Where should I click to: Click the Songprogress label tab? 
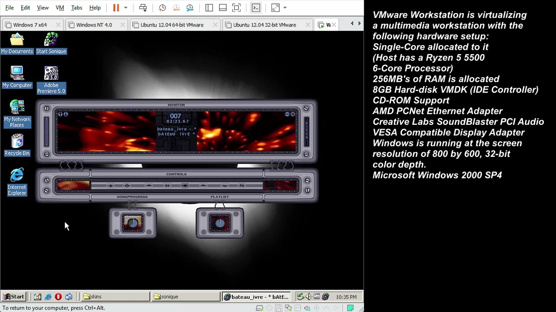point(132,197)
